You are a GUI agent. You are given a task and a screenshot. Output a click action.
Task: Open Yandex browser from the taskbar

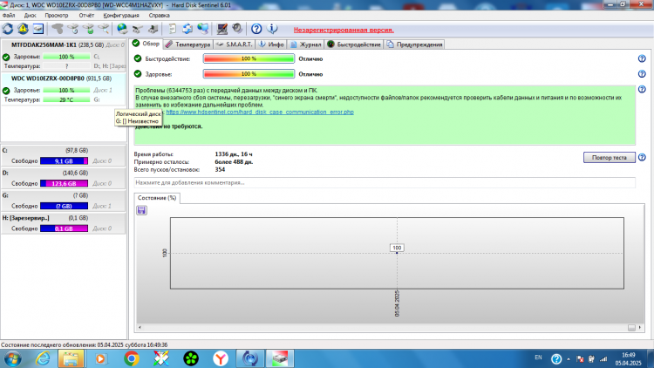pyautogui.click(x=221, y=358)
